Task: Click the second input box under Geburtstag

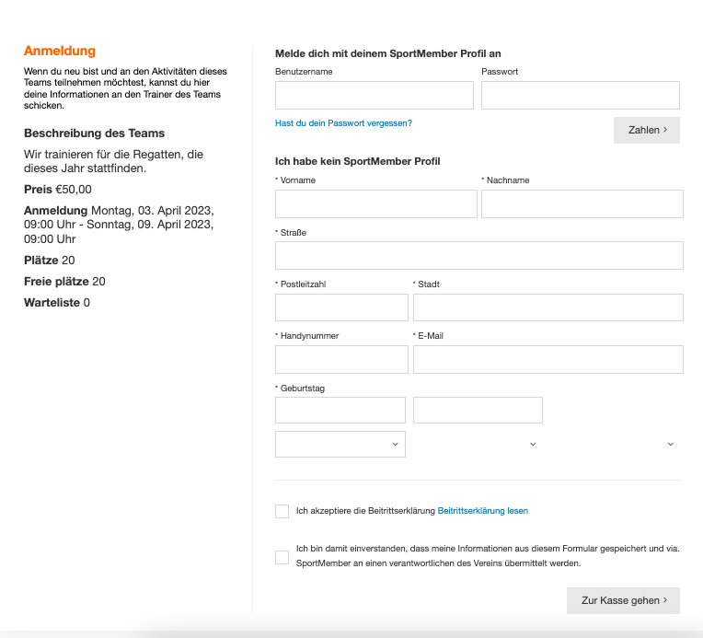Action: (478, 411)
